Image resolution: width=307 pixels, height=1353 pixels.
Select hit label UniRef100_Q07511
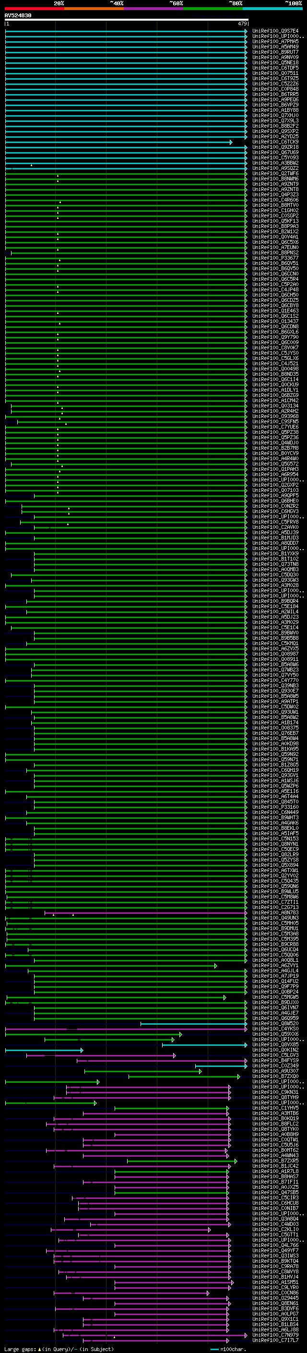[275, 73]
